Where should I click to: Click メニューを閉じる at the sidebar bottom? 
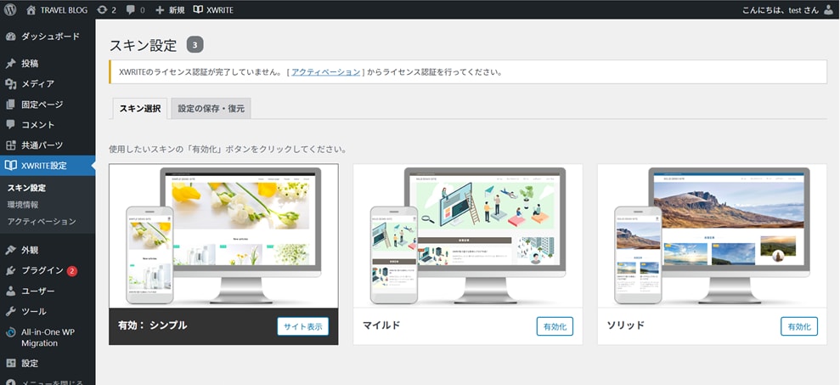(52, 382)
